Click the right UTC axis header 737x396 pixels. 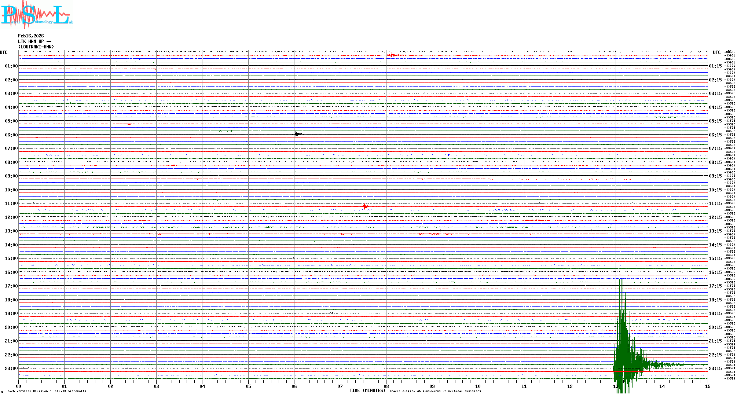pos(716,52)
